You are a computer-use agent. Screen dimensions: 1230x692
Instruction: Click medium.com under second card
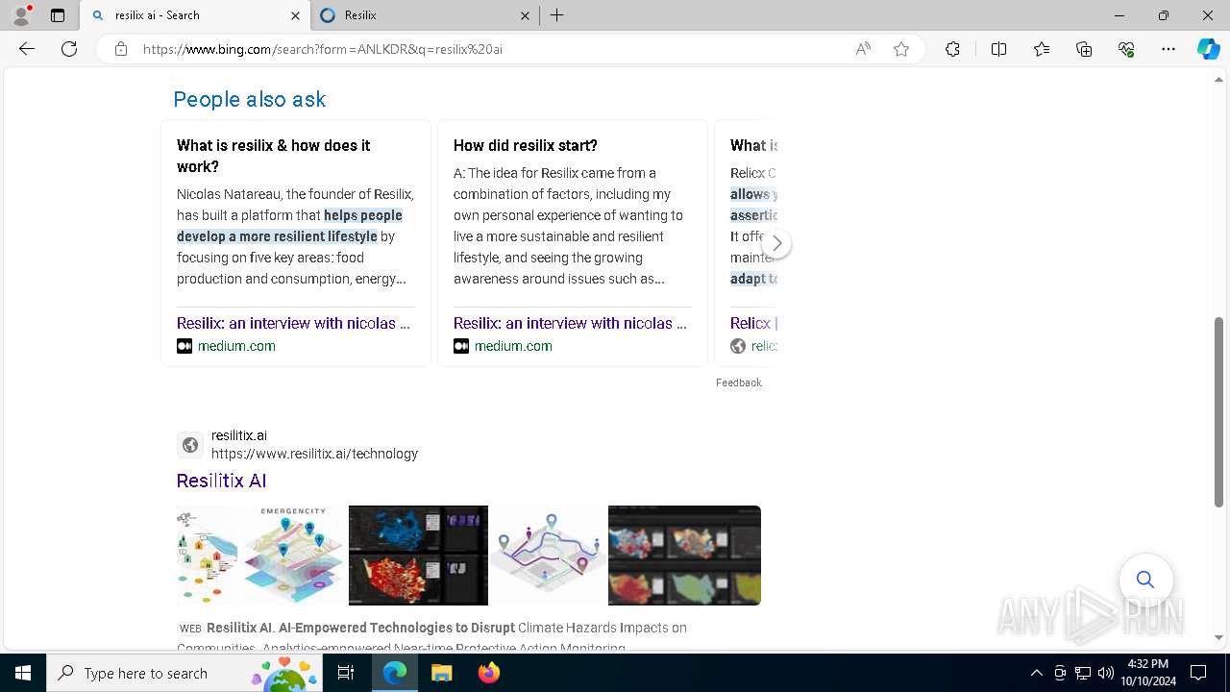tap(513, 346)
